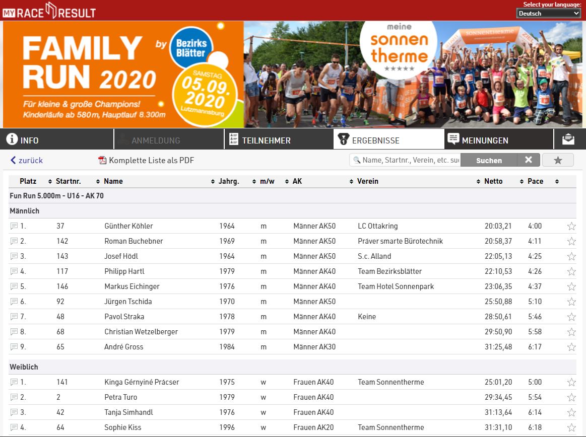
Task: Open comment icon for Philipp Hartl
Action: [x=14, y=271]
